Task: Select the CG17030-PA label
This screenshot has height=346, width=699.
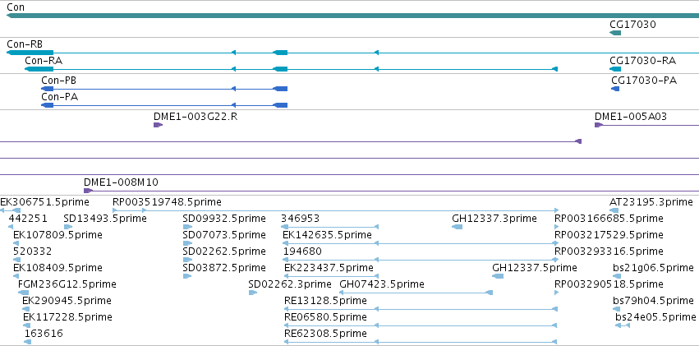Action: coord(644,81)
